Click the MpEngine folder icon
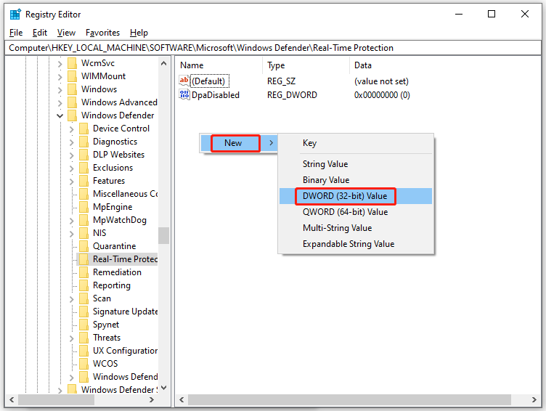The height and width of the screenshot is (411, 546). click(84, 206)
